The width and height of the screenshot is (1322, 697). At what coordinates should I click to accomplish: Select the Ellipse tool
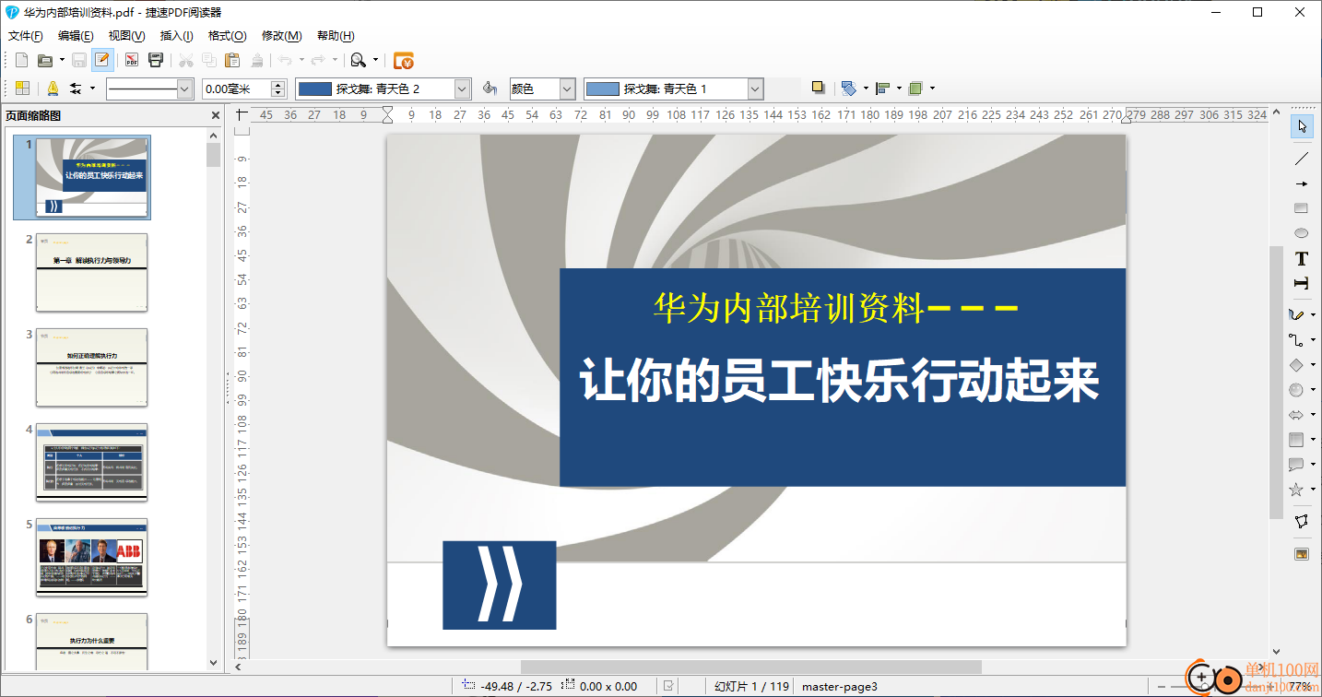1302,233
